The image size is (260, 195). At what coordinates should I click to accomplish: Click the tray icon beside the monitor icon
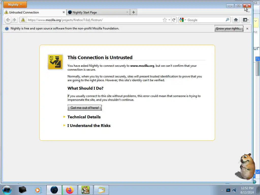click(x=234, y=190)
